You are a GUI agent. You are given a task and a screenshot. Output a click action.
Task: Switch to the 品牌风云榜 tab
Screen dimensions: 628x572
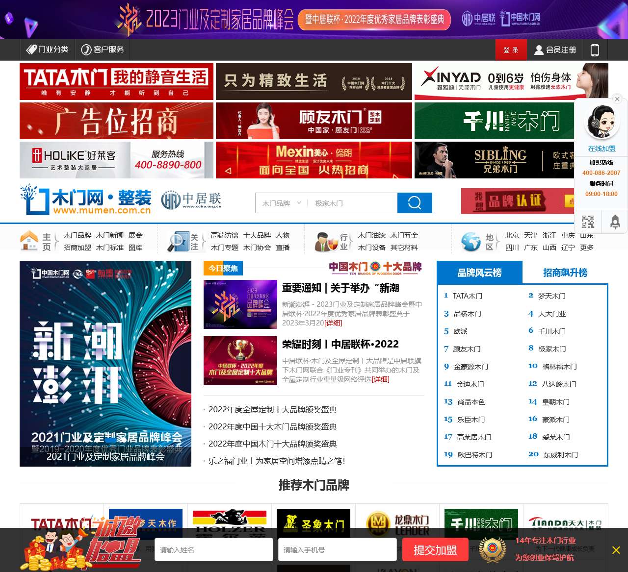point(479,273)
